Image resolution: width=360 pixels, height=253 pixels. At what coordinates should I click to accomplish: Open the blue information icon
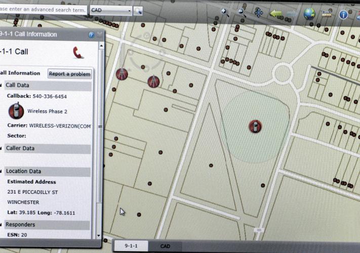pyautogui.click(x=344, y=14)
